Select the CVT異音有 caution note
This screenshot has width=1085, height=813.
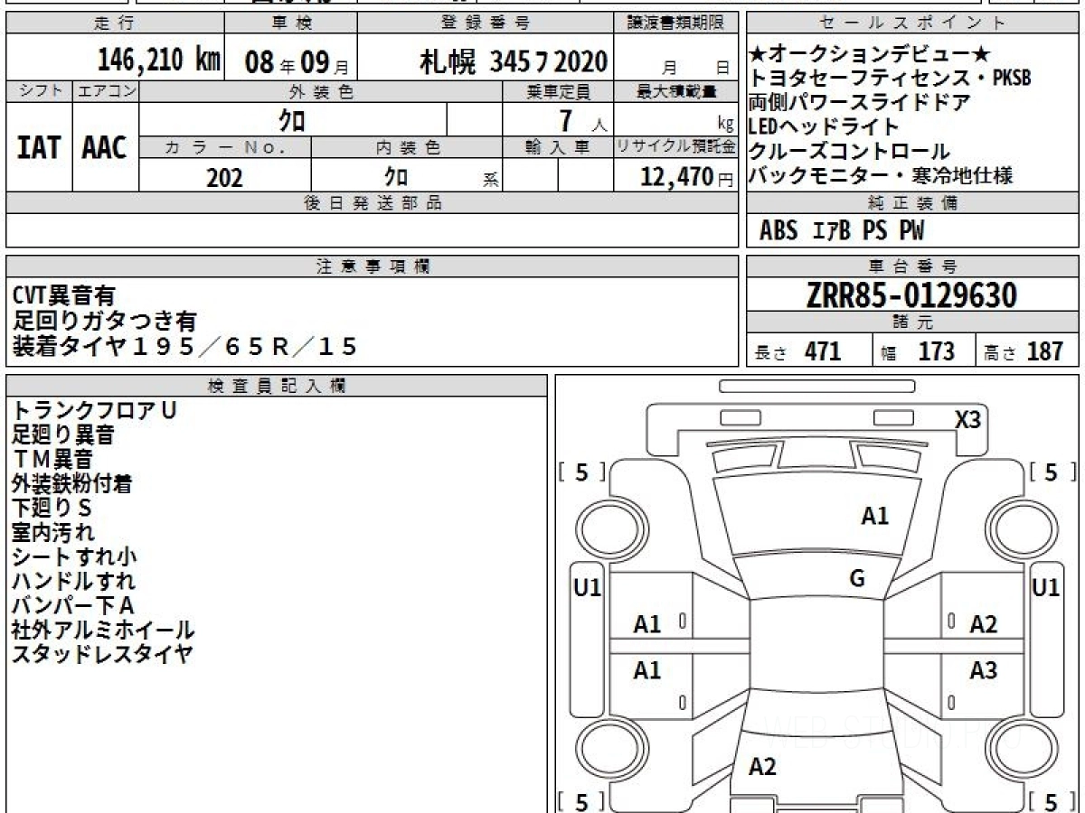coord(63,295)
